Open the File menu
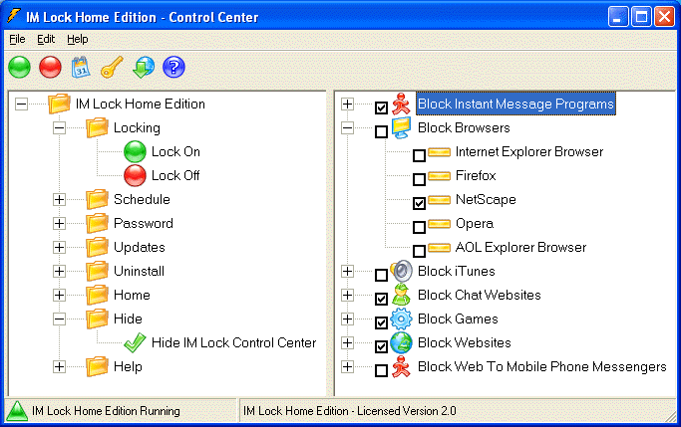This screenshot has width=681, height=427. [17, 39]
